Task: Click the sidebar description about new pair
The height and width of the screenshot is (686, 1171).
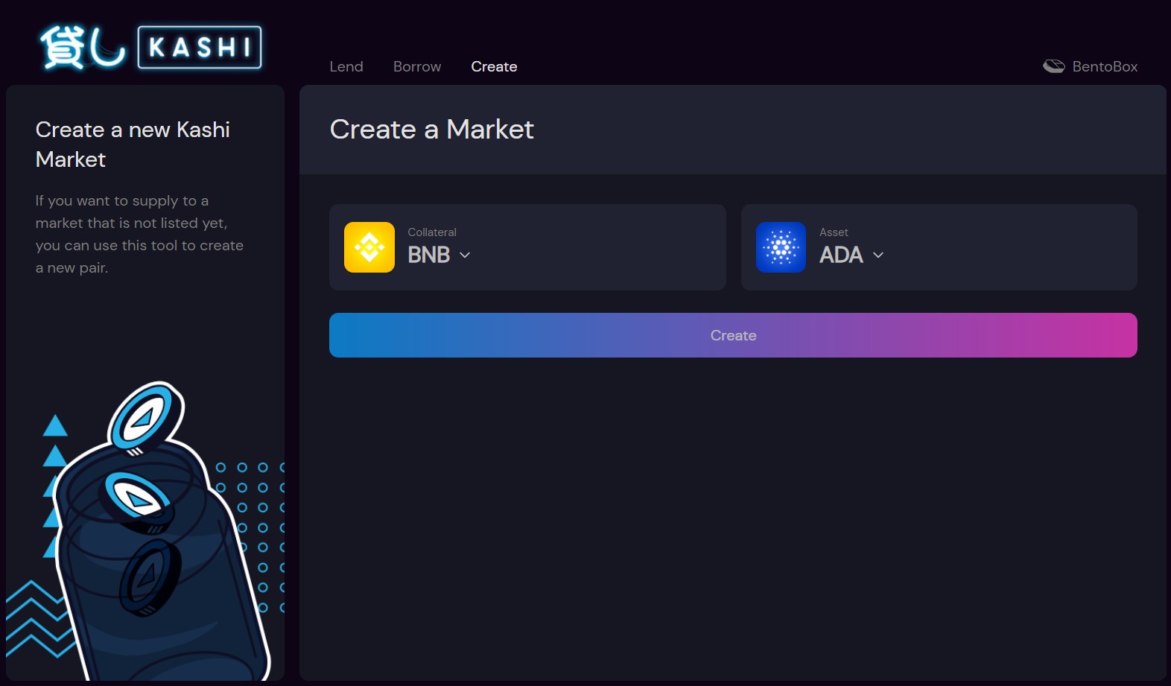Action: click(139, 234)
